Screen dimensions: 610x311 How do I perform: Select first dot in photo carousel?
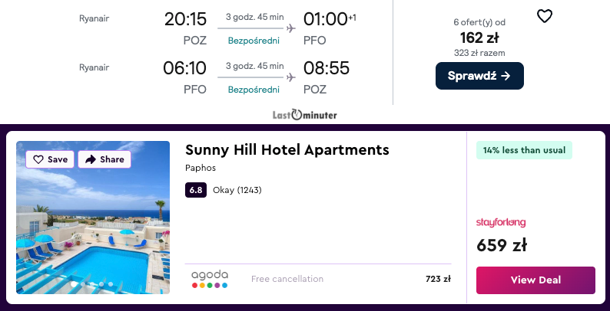point(75,284)
